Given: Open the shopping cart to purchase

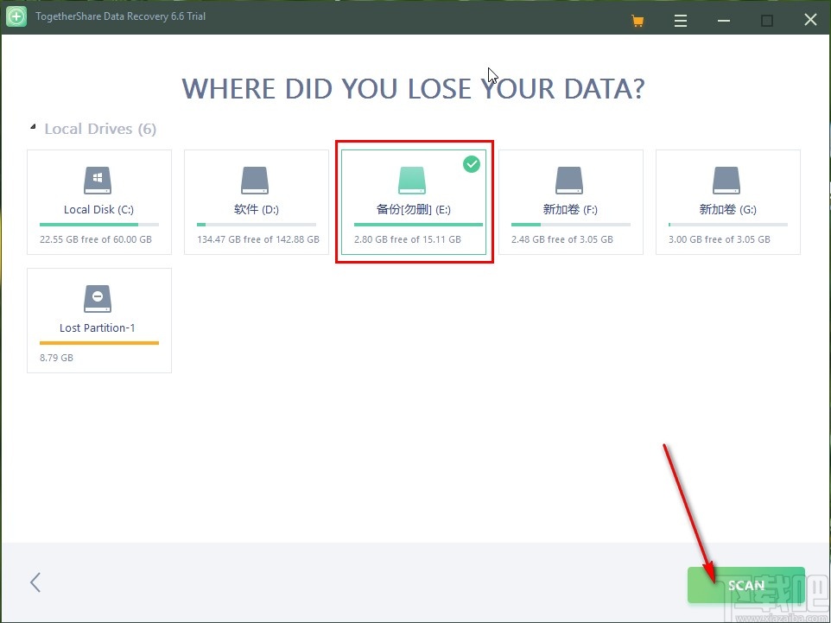Looking at the screenshot, I should (x=638, y=19).
